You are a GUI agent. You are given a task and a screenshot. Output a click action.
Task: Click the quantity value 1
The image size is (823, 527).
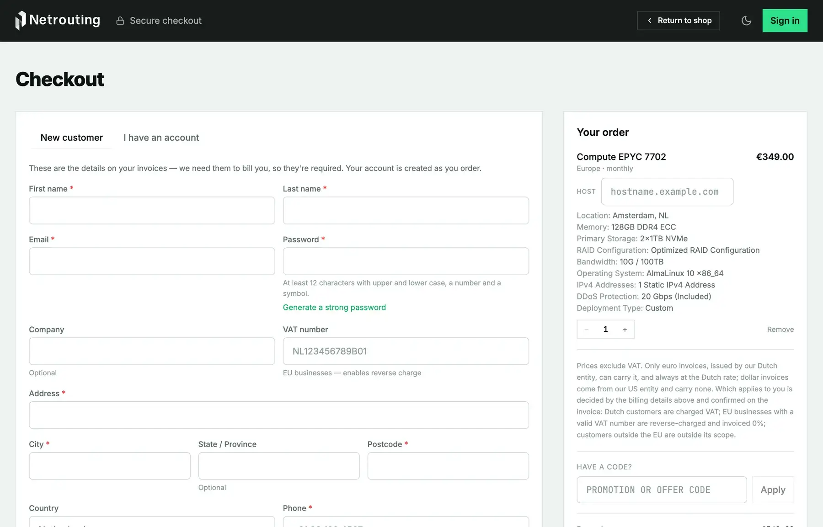click(x=605, y=330)
